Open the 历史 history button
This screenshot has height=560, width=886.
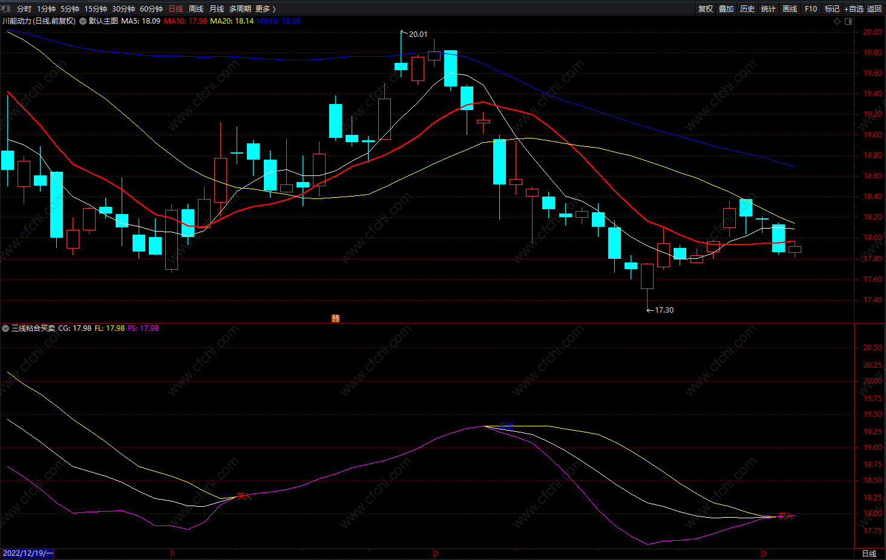pos(747,9)
